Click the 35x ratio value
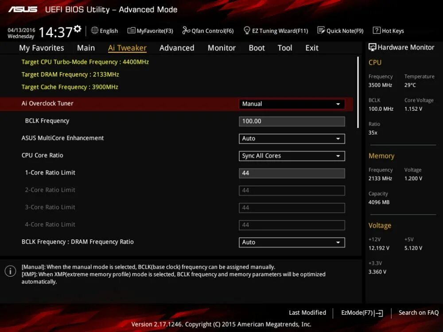 pyautogui.click(x=373, y=132)
